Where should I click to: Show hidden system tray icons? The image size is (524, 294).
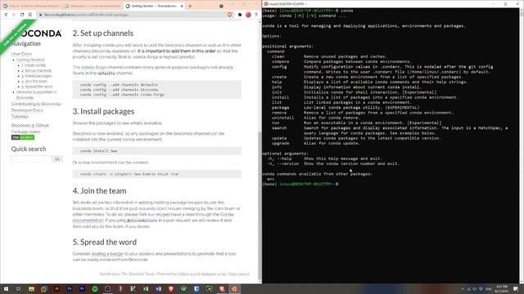463,289
